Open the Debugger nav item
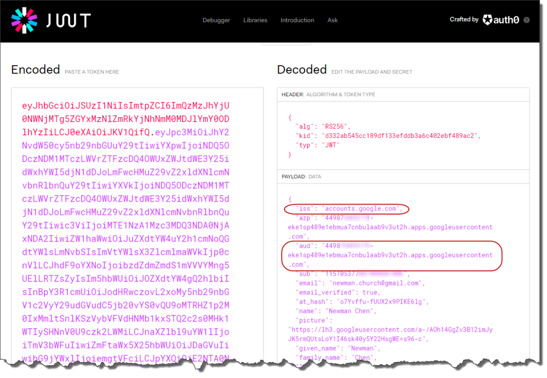The height and width of the screenshot is (378, 547). point(216,20)
